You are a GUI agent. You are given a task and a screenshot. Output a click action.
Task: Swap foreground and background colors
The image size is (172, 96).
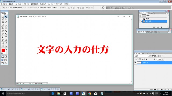(x=6, y=49)
